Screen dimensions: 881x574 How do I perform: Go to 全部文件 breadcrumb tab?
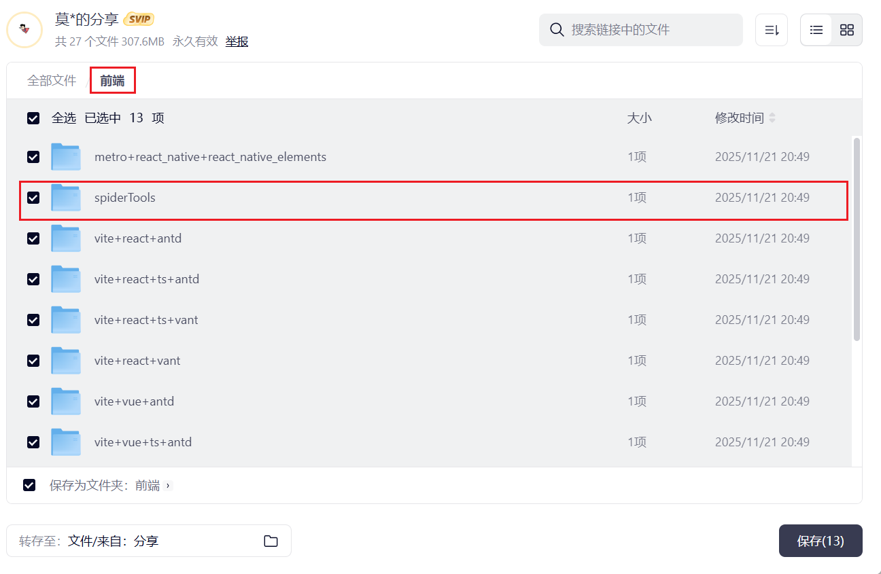[52, 81]
